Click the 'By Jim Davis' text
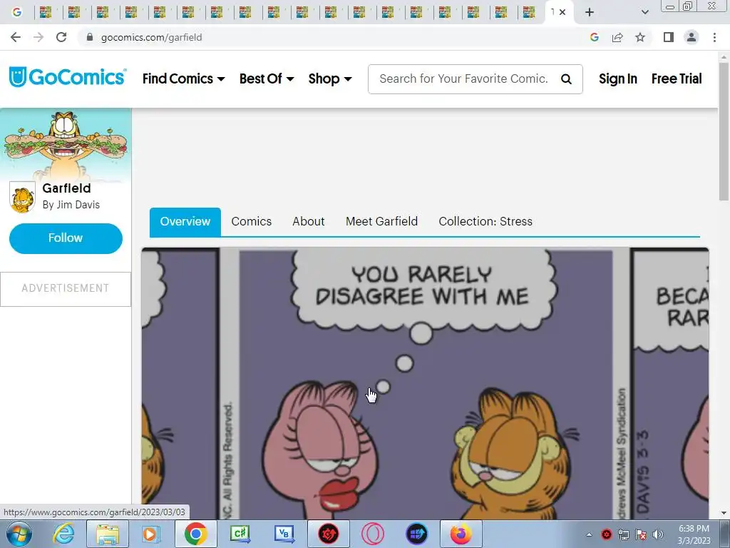730x548 pixels. point(71,205)
